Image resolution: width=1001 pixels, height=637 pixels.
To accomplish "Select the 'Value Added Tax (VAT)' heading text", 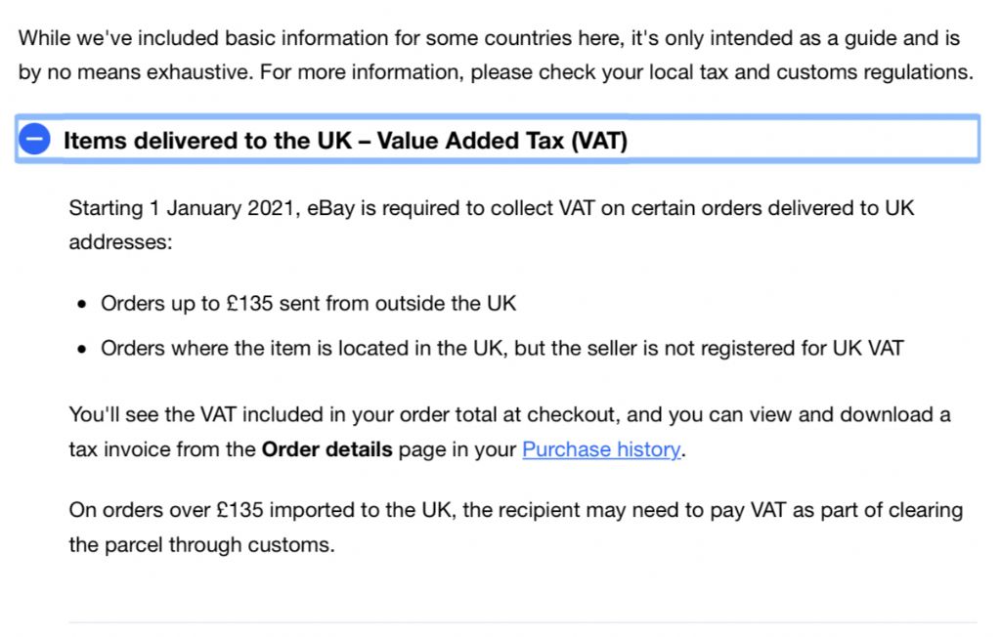I will pos(502,141).
